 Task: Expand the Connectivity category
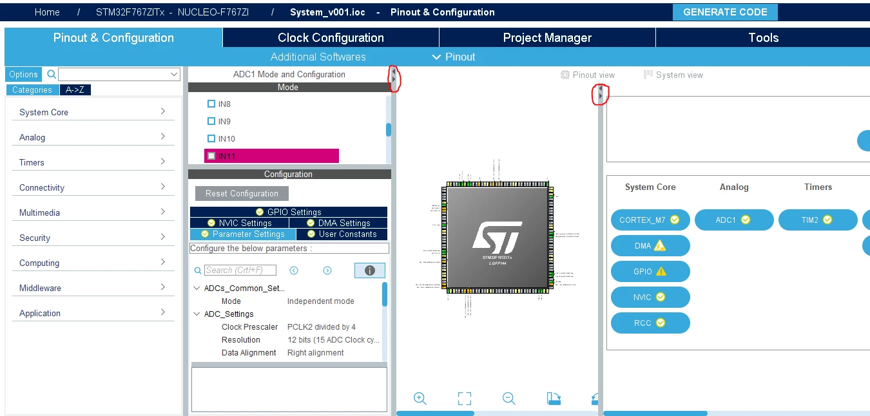point(93,187)
